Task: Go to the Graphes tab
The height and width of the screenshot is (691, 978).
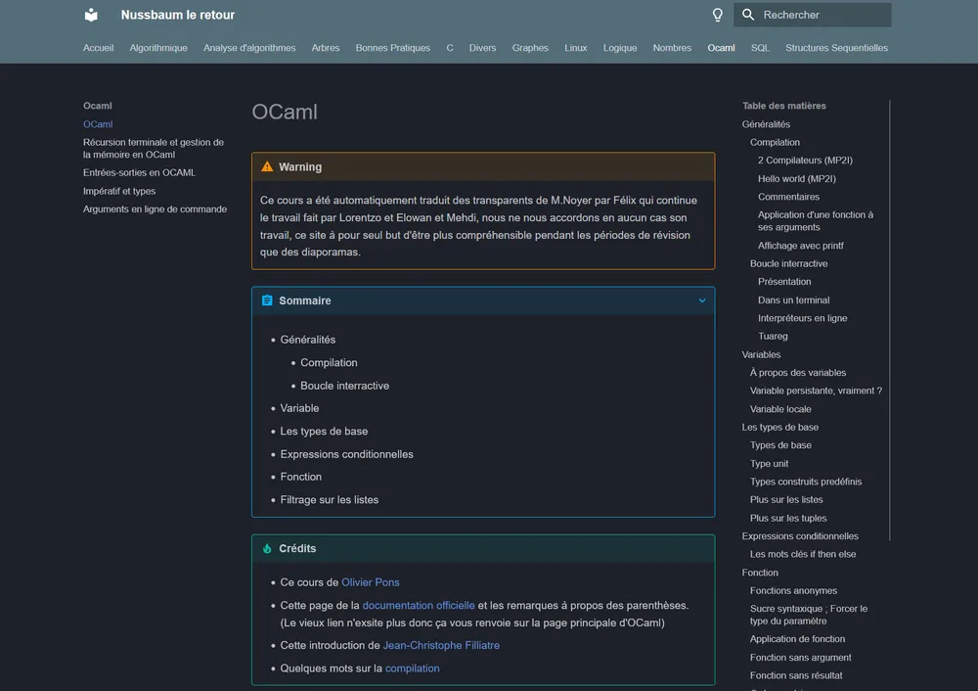Action: (530, 48)
